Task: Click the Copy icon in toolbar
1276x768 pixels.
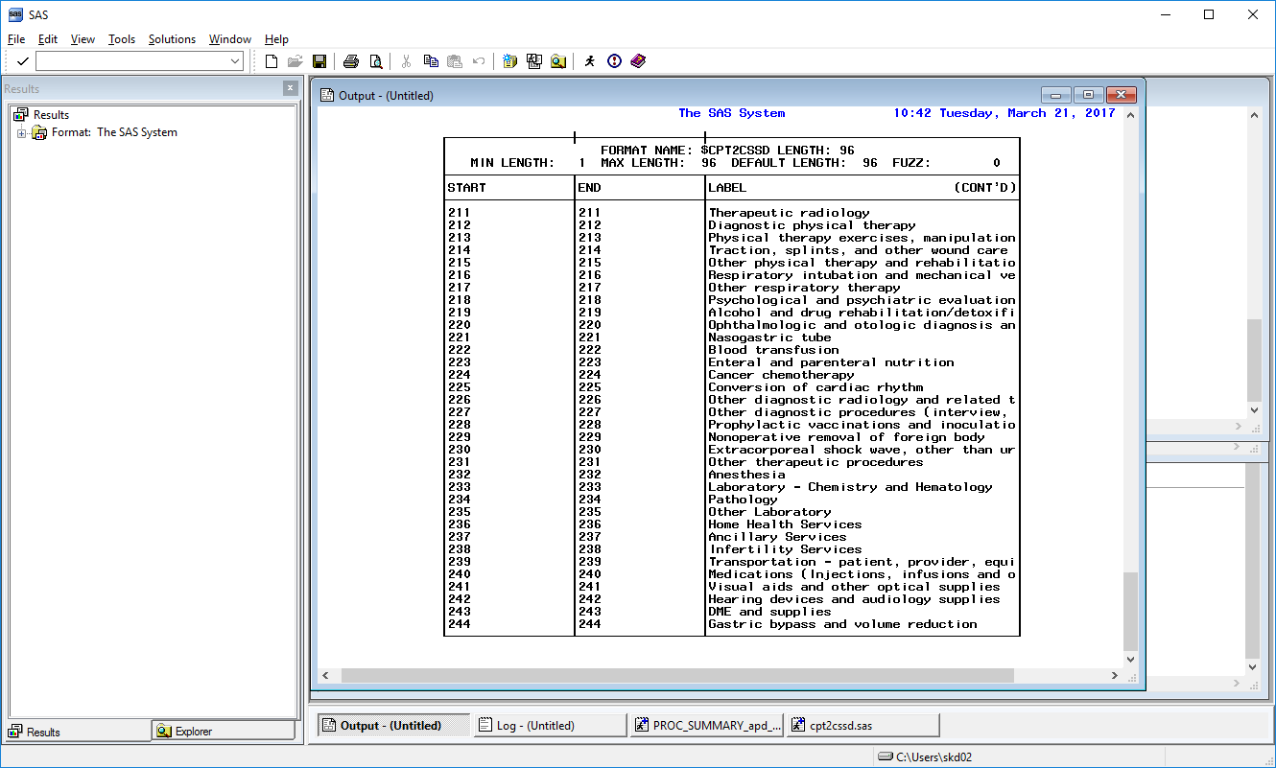Action: coord(431,61)
